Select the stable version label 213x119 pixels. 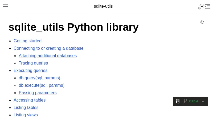(193, 101)
